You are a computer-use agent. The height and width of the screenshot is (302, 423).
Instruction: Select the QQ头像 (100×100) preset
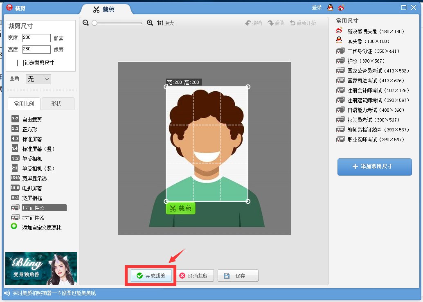(363, 41)
